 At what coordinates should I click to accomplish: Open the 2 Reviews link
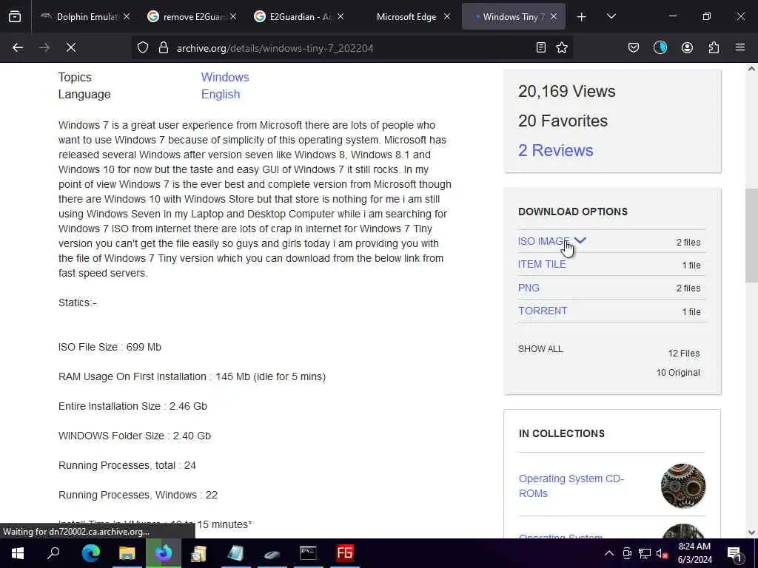click(x=555, y=150)
